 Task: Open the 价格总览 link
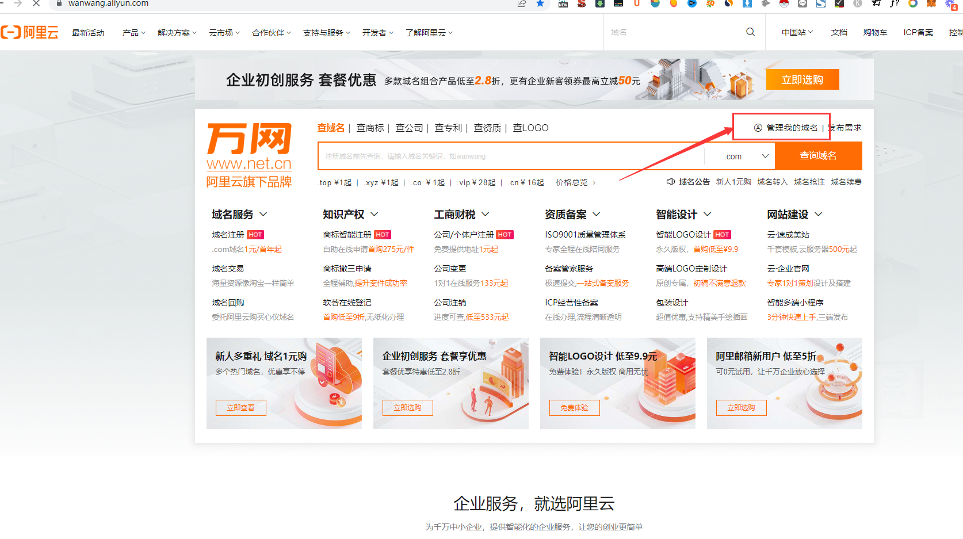point(575,182)
